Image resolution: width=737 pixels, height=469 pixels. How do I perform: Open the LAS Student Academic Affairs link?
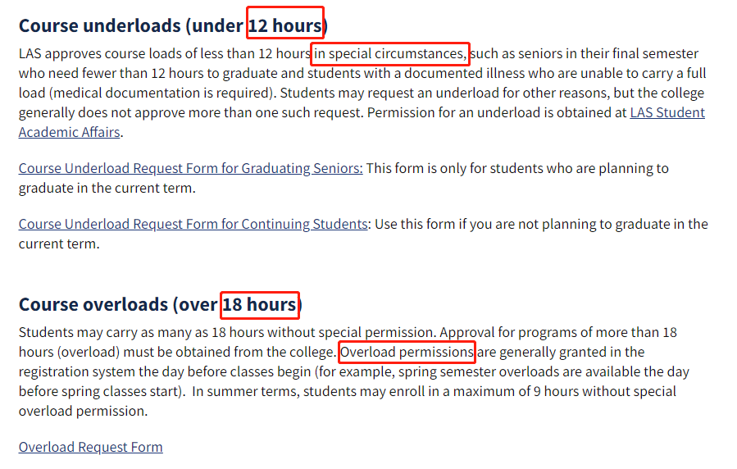pyautogui.click(x=666, y=113)
